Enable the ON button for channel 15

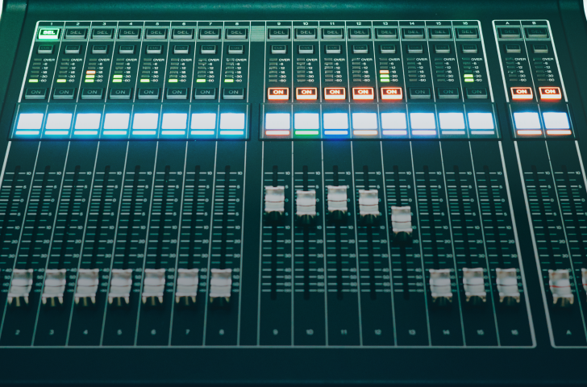click(x=446, y=93)
